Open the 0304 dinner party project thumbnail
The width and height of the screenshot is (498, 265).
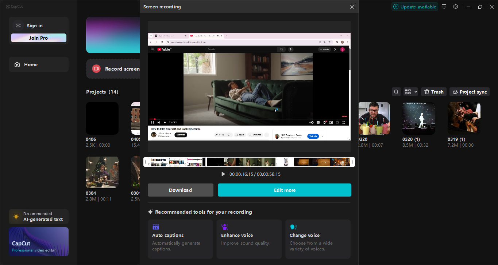click(x=102, y=172)
